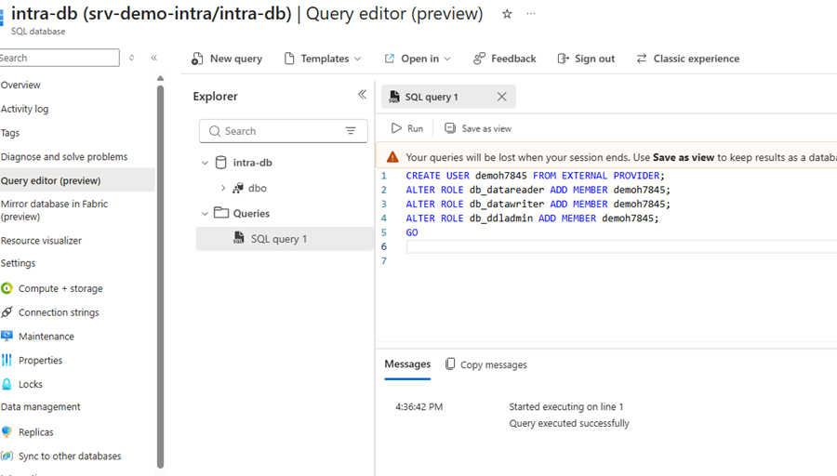
Task: Open the more options ellipsis in header
Action: pyautogui.click(x=531, y=14)
